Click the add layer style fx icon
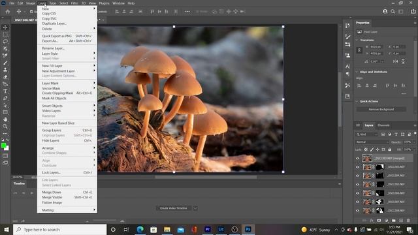This screenshot has height=235, width=418. [x=372, y=221]
